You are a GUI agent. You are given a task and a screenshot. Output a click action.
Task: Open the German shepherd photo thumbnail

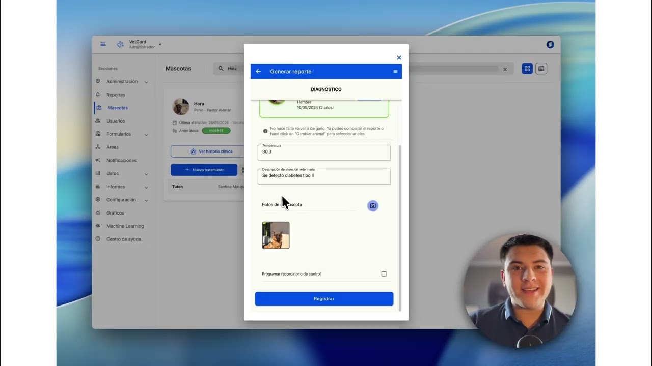[276, 235]
